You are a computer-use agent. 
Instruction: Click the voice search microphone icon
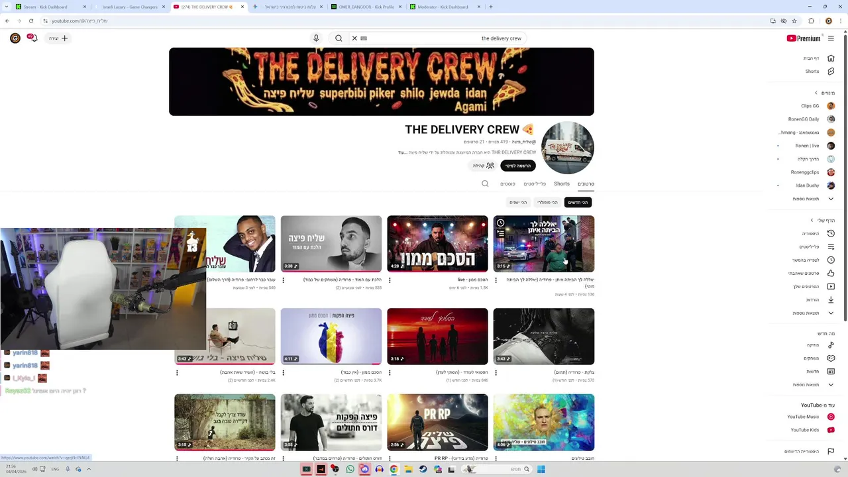[x=316, y=38]
